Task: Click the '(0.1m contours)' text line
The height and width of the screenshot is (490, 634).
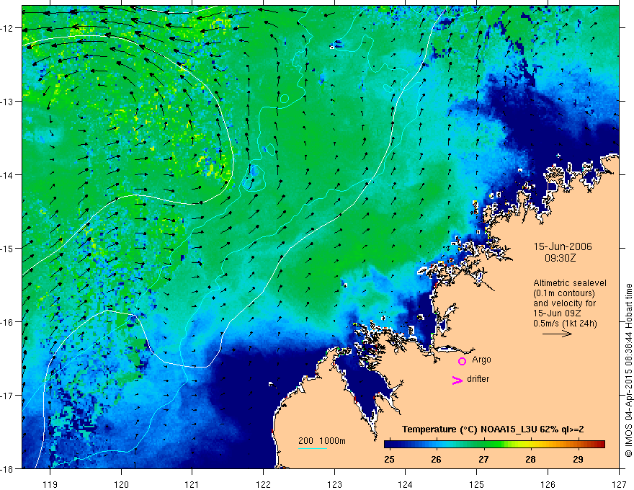Action: (x=564, y=293)
